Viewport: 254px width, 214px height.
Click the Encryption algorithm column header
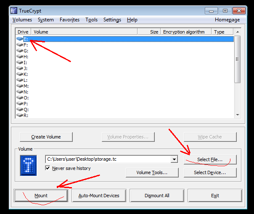coord(184,32)
